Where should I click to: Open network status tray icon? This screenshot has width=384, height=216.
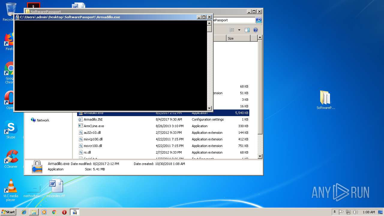pyautogui.click(x=348, y=212)
